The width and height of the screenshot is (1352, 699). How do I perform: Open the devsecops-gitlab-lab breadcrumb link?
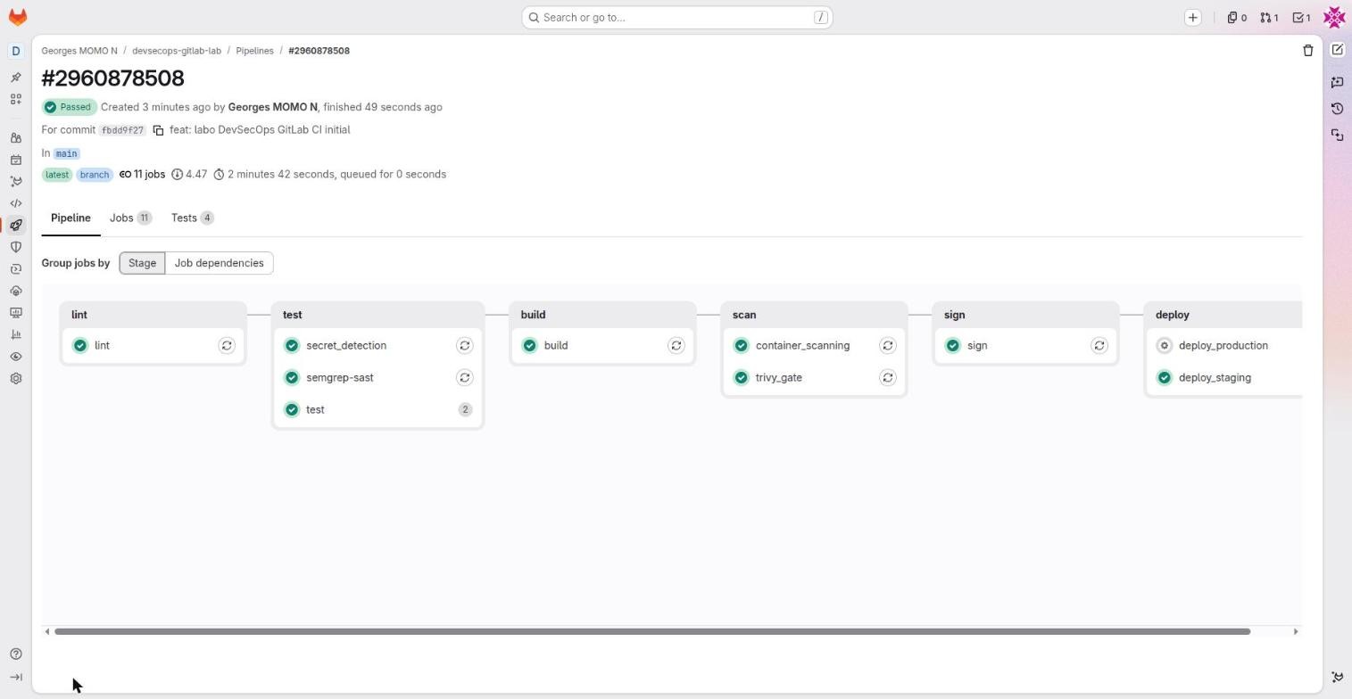[177, 51]
